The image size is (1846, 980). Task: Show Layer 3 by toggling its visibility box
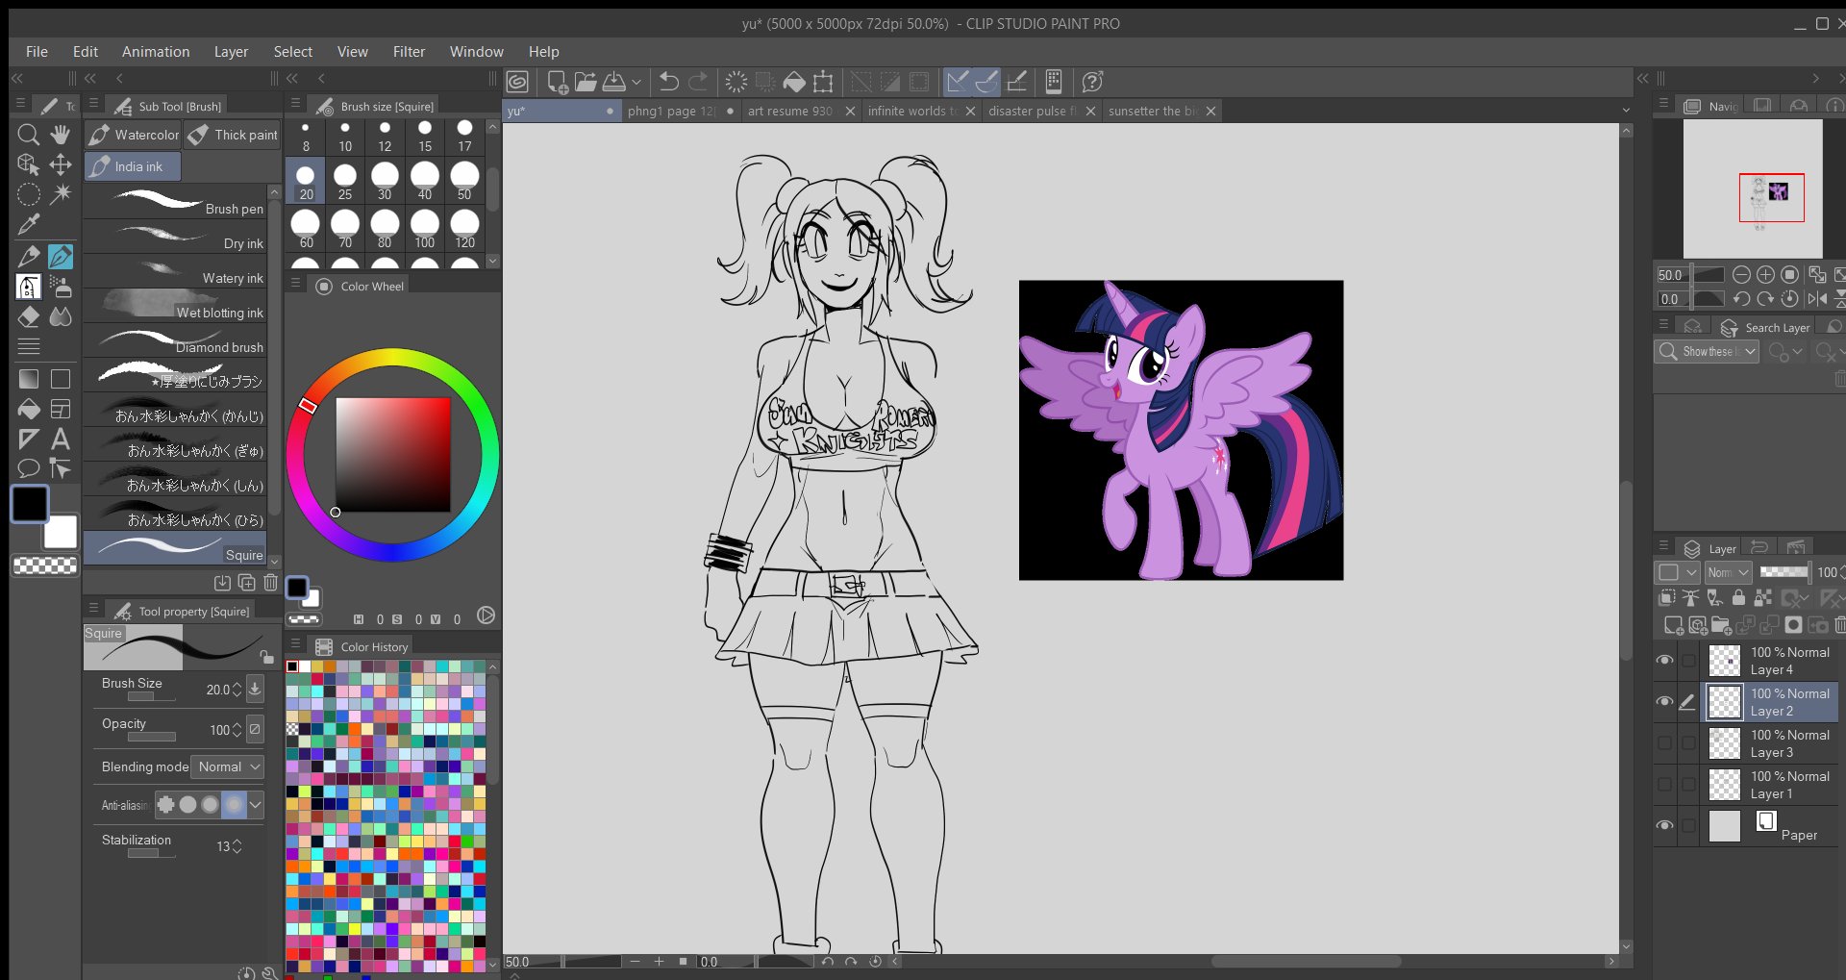(1664, 743)
